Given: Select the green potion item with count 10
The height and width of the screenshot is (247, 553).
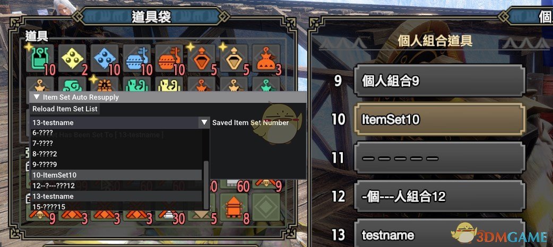Looking at the screenshot, I should pyautogui.click(x=40, y=58).
